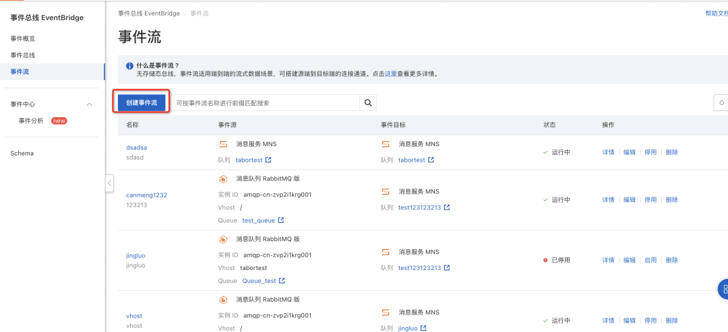Collapse the 事件中心 menu section
Screen dimensions: 728x332
click(x=90, y=104)
